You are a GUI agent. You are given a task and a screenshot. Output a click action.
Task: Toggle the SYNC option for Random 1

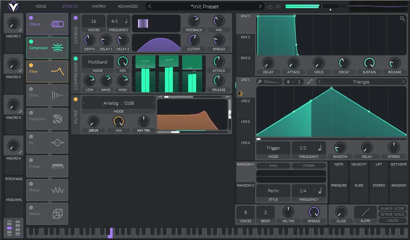pyautogui.click(x=273, y=166)
